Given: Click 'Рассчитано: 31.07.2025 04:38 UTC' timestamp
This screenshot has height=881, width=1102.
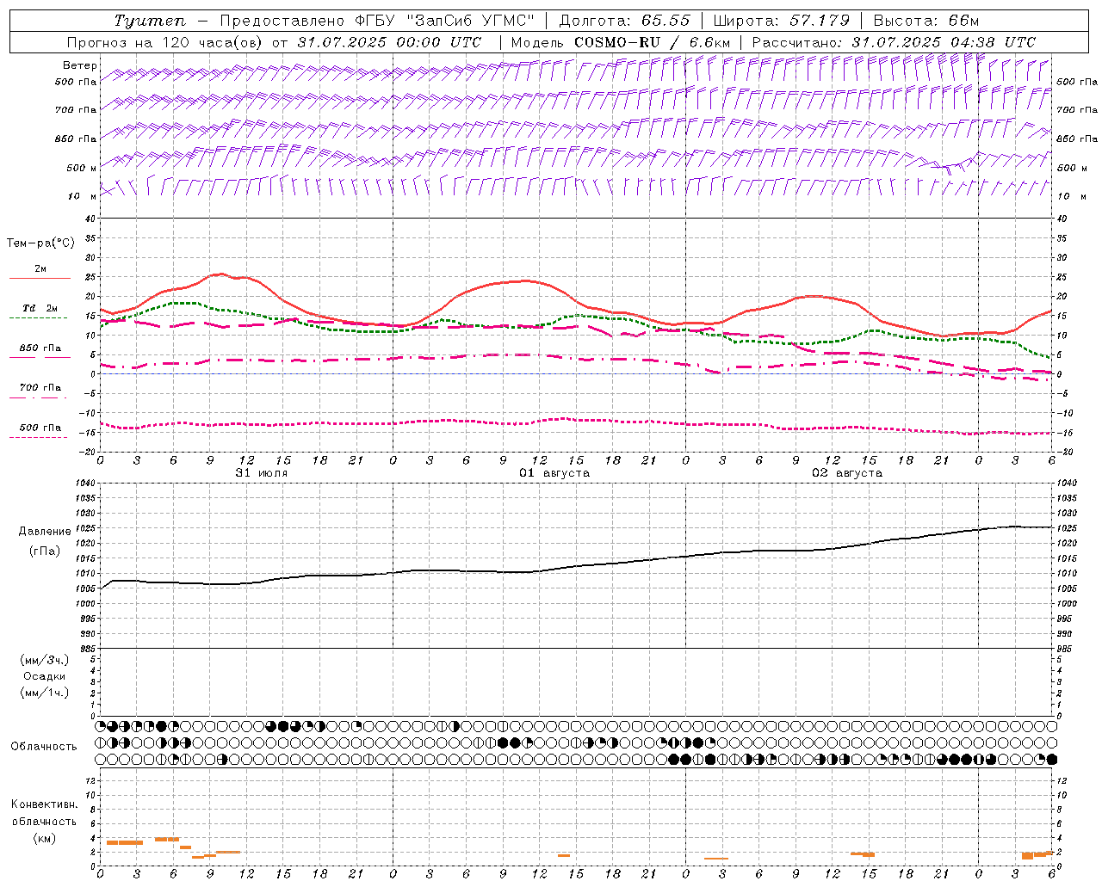Looking at the screenshot, I should click(894, 42).
